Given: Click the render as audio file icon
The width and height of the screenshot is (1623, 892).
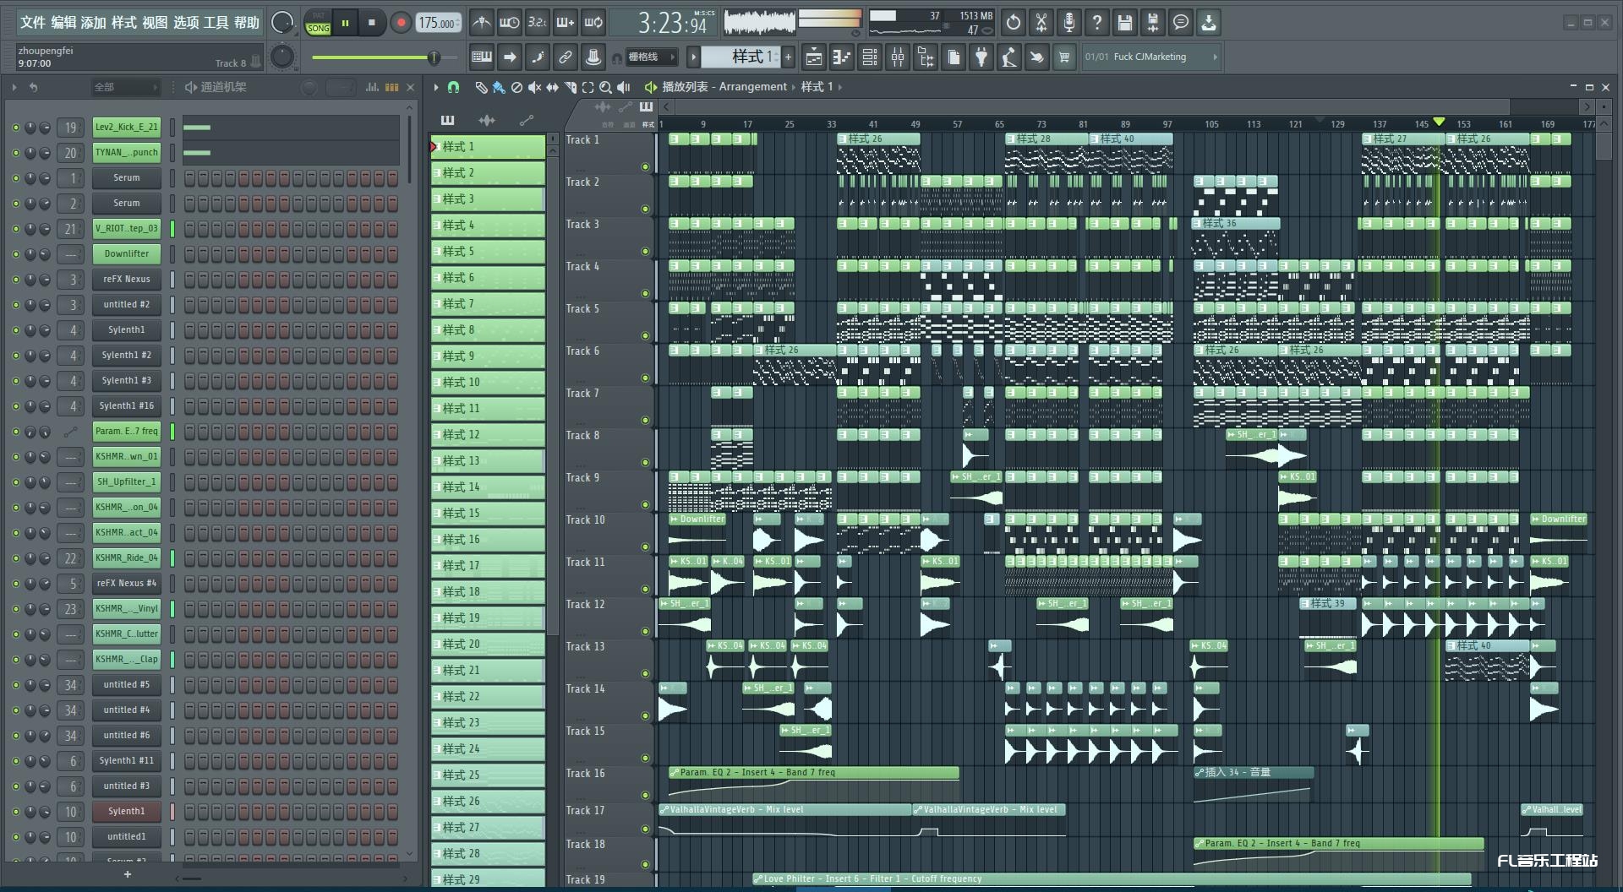Looking at the screenshot, I should point(1153,23).
